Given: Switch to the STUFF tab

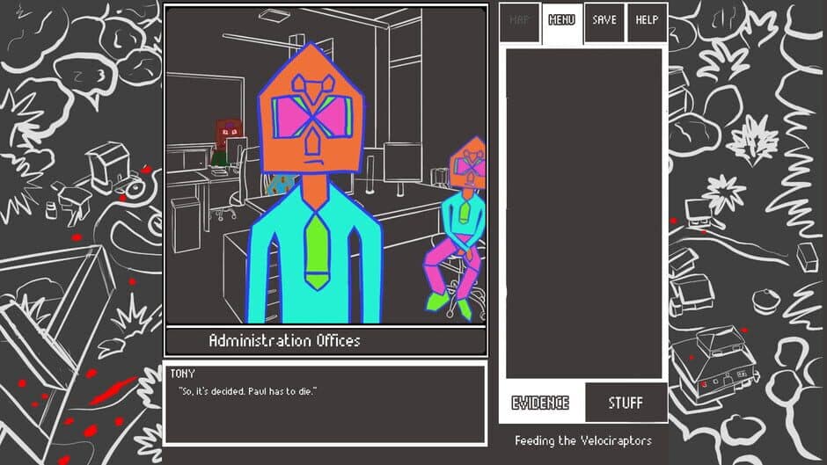Looking at the screenshot, I should [x=626, y=403].
